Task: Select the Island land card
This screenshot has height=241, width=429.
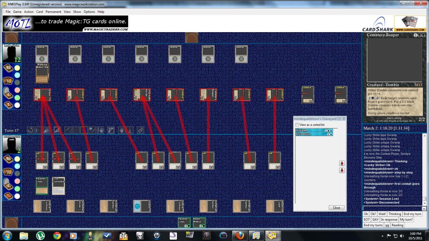Action: (142, 206)
